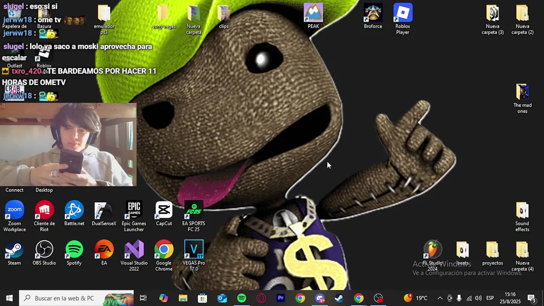Open Copilot from the taskbar
The height and width of the screenshot is (306, 544).
164,298
